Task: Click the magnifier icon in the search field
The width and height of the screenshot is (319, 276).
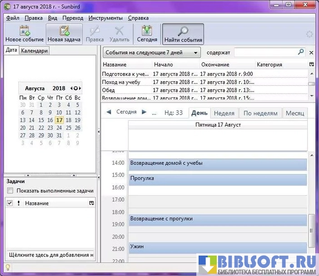Action: tap(300, 52)
